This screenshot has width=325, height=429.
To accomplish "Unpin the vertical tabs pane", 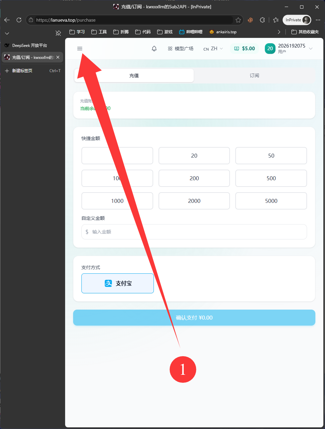I will click(x=58, y=33).
